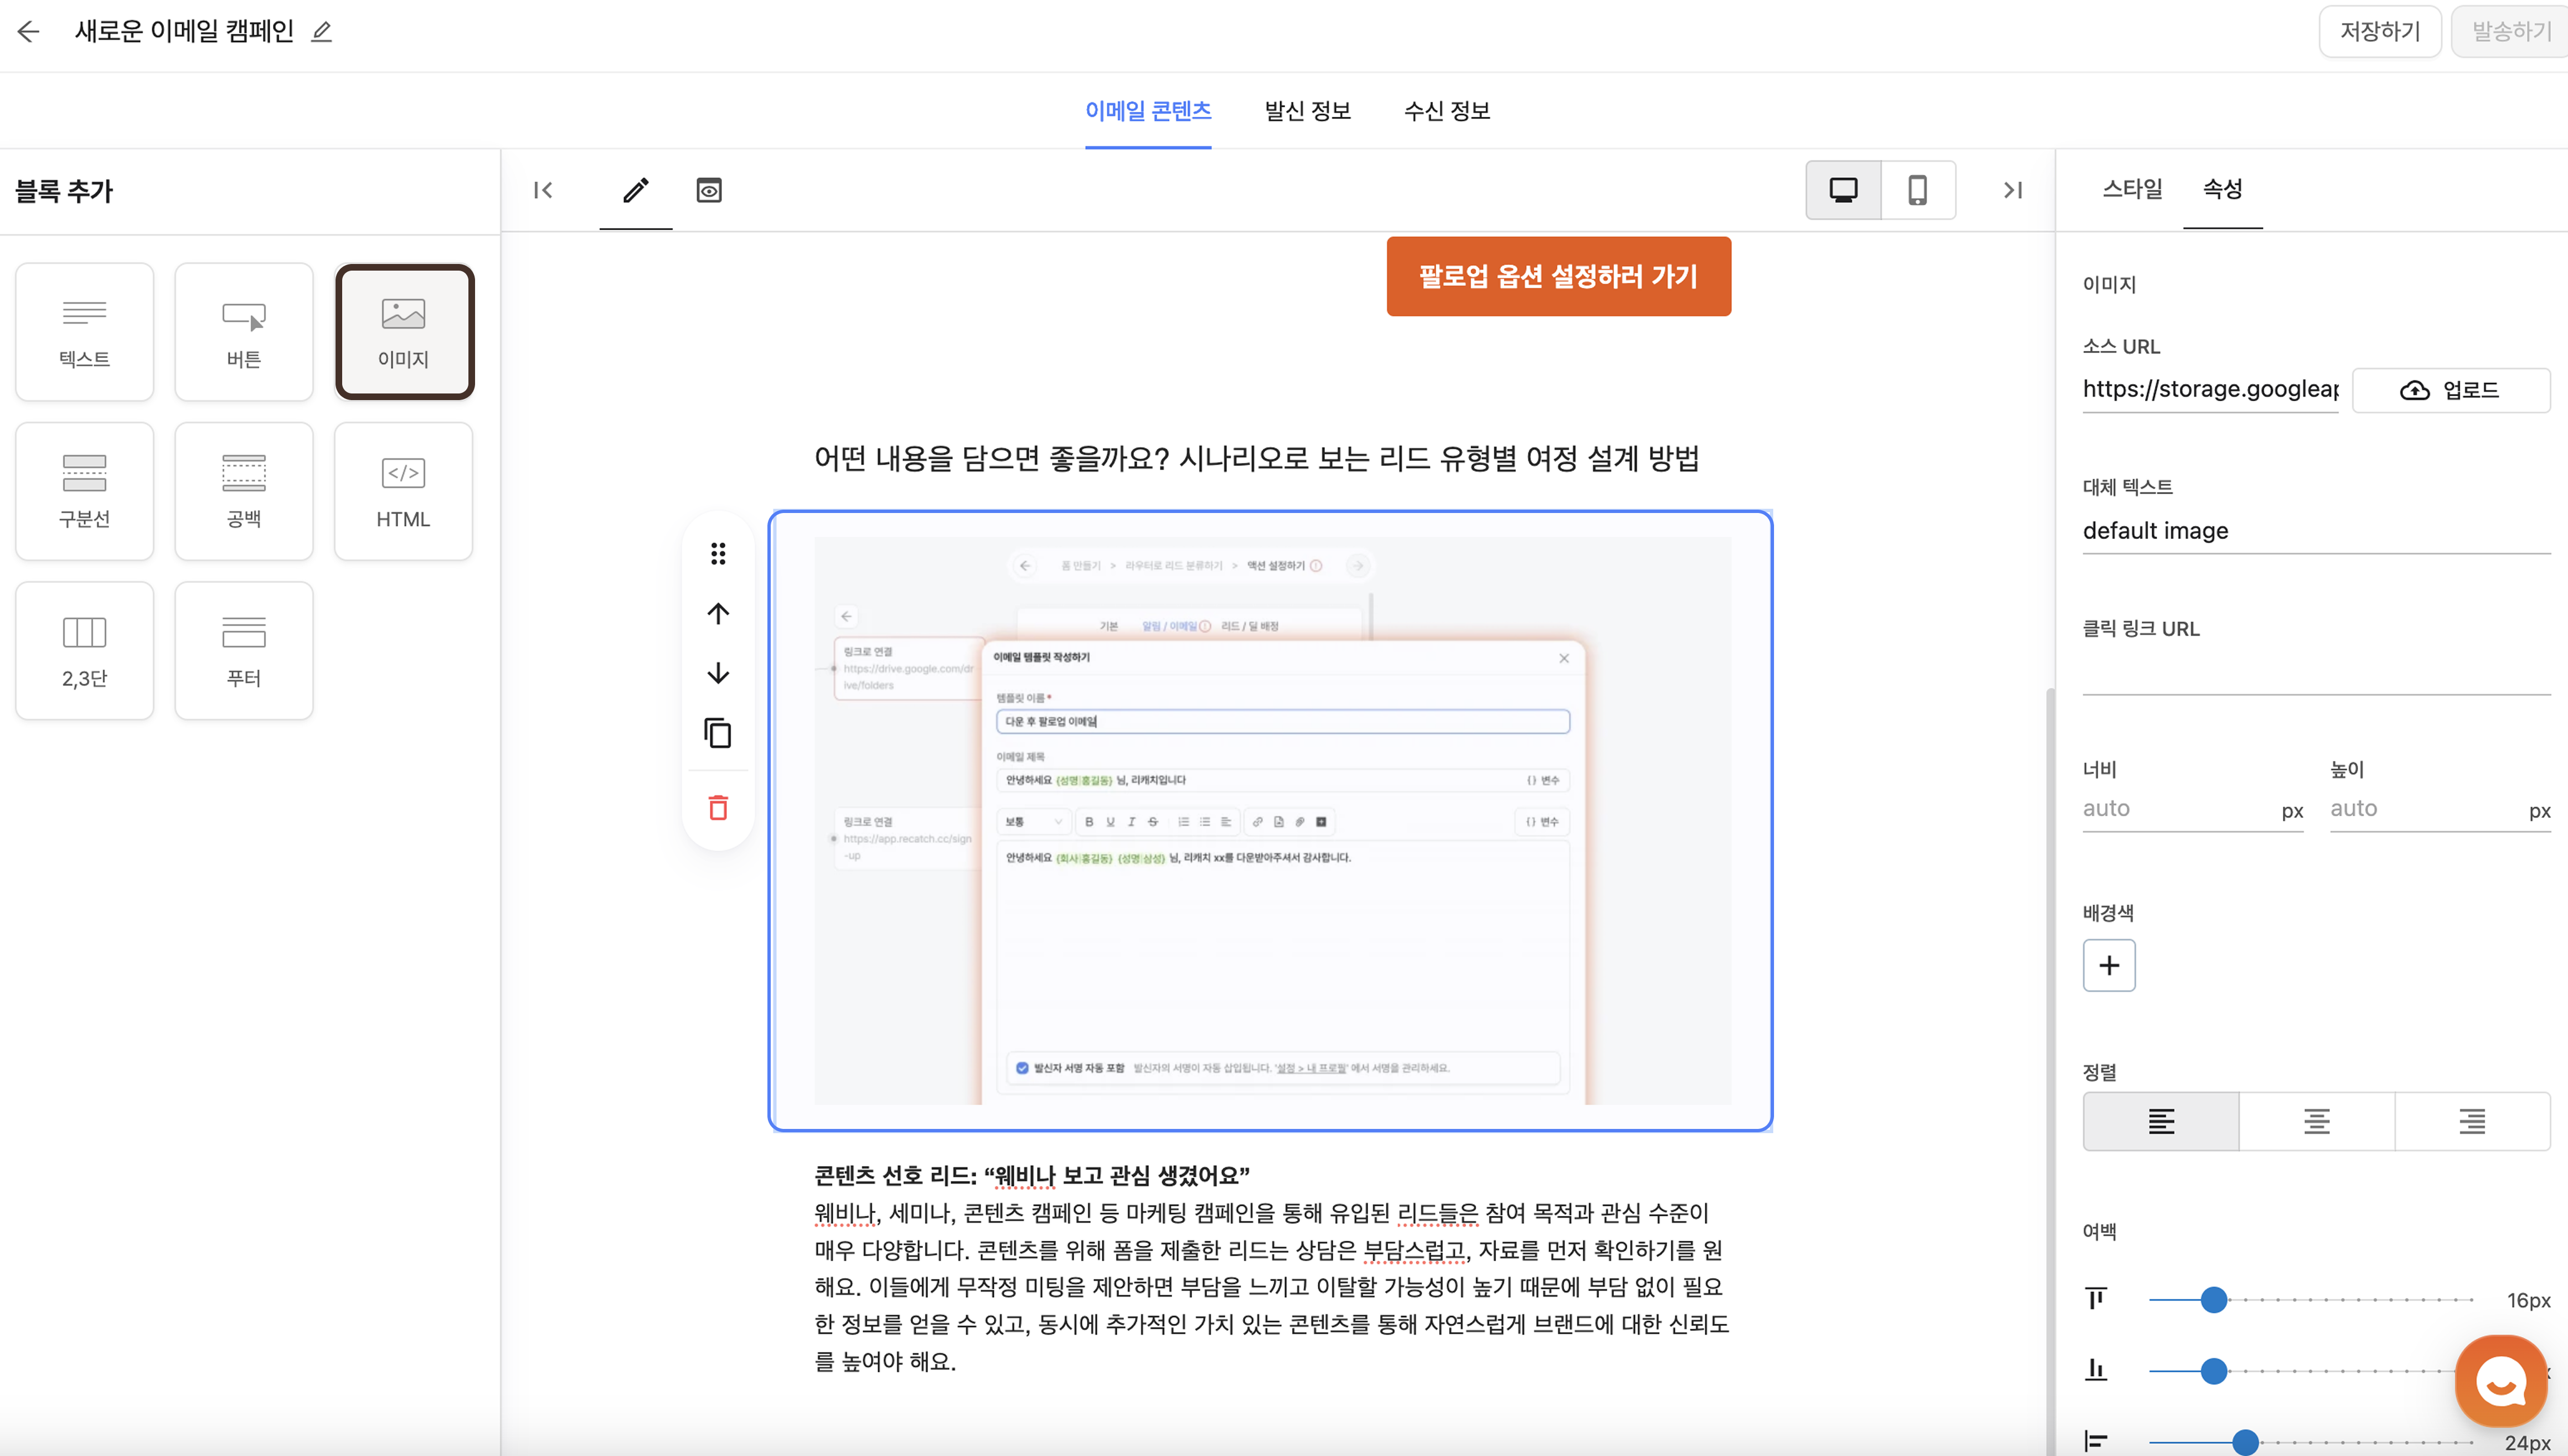This screenshot has height=1456, width=2568.
Task: Click the 업로드 upload button
Action: [2450, 390]
